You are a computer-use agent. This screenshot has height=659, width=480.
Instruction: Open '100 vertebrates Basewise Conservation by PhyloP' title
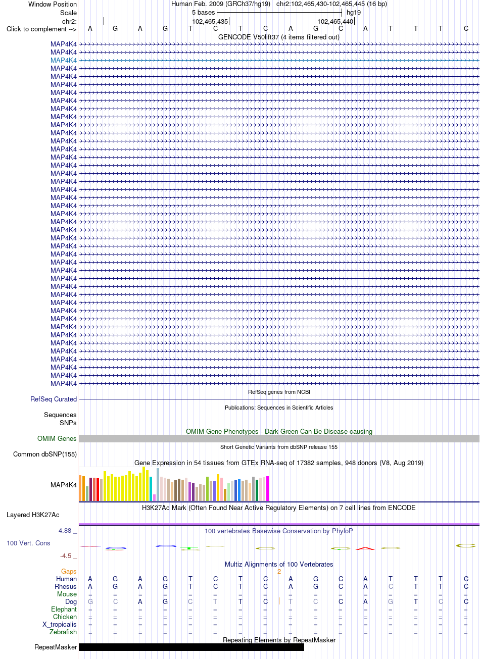[279, 531]
